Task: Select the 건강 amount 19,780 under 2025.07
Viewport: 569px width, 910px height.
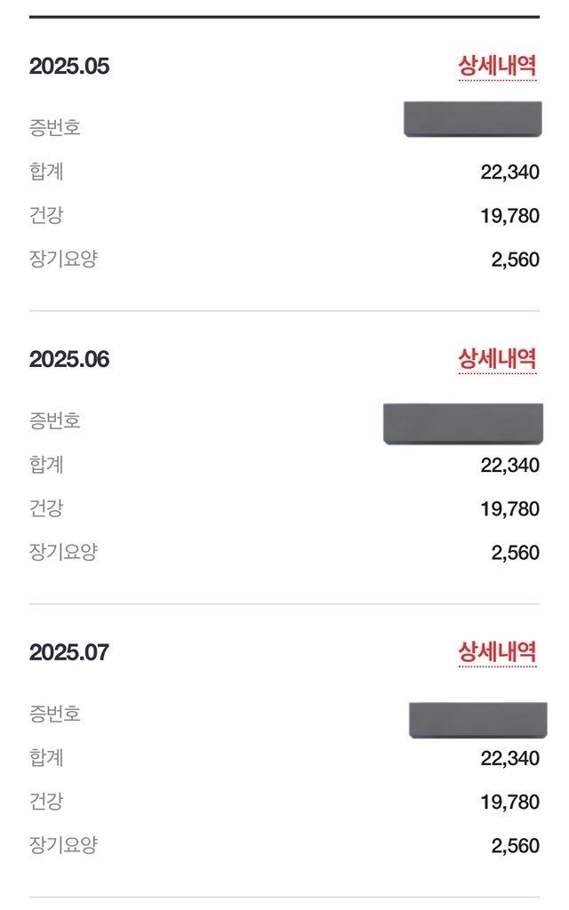Action: 509,802
